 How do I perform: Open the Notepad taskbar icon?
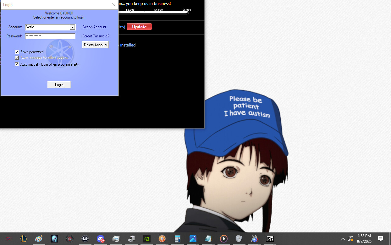pos(208,239)
